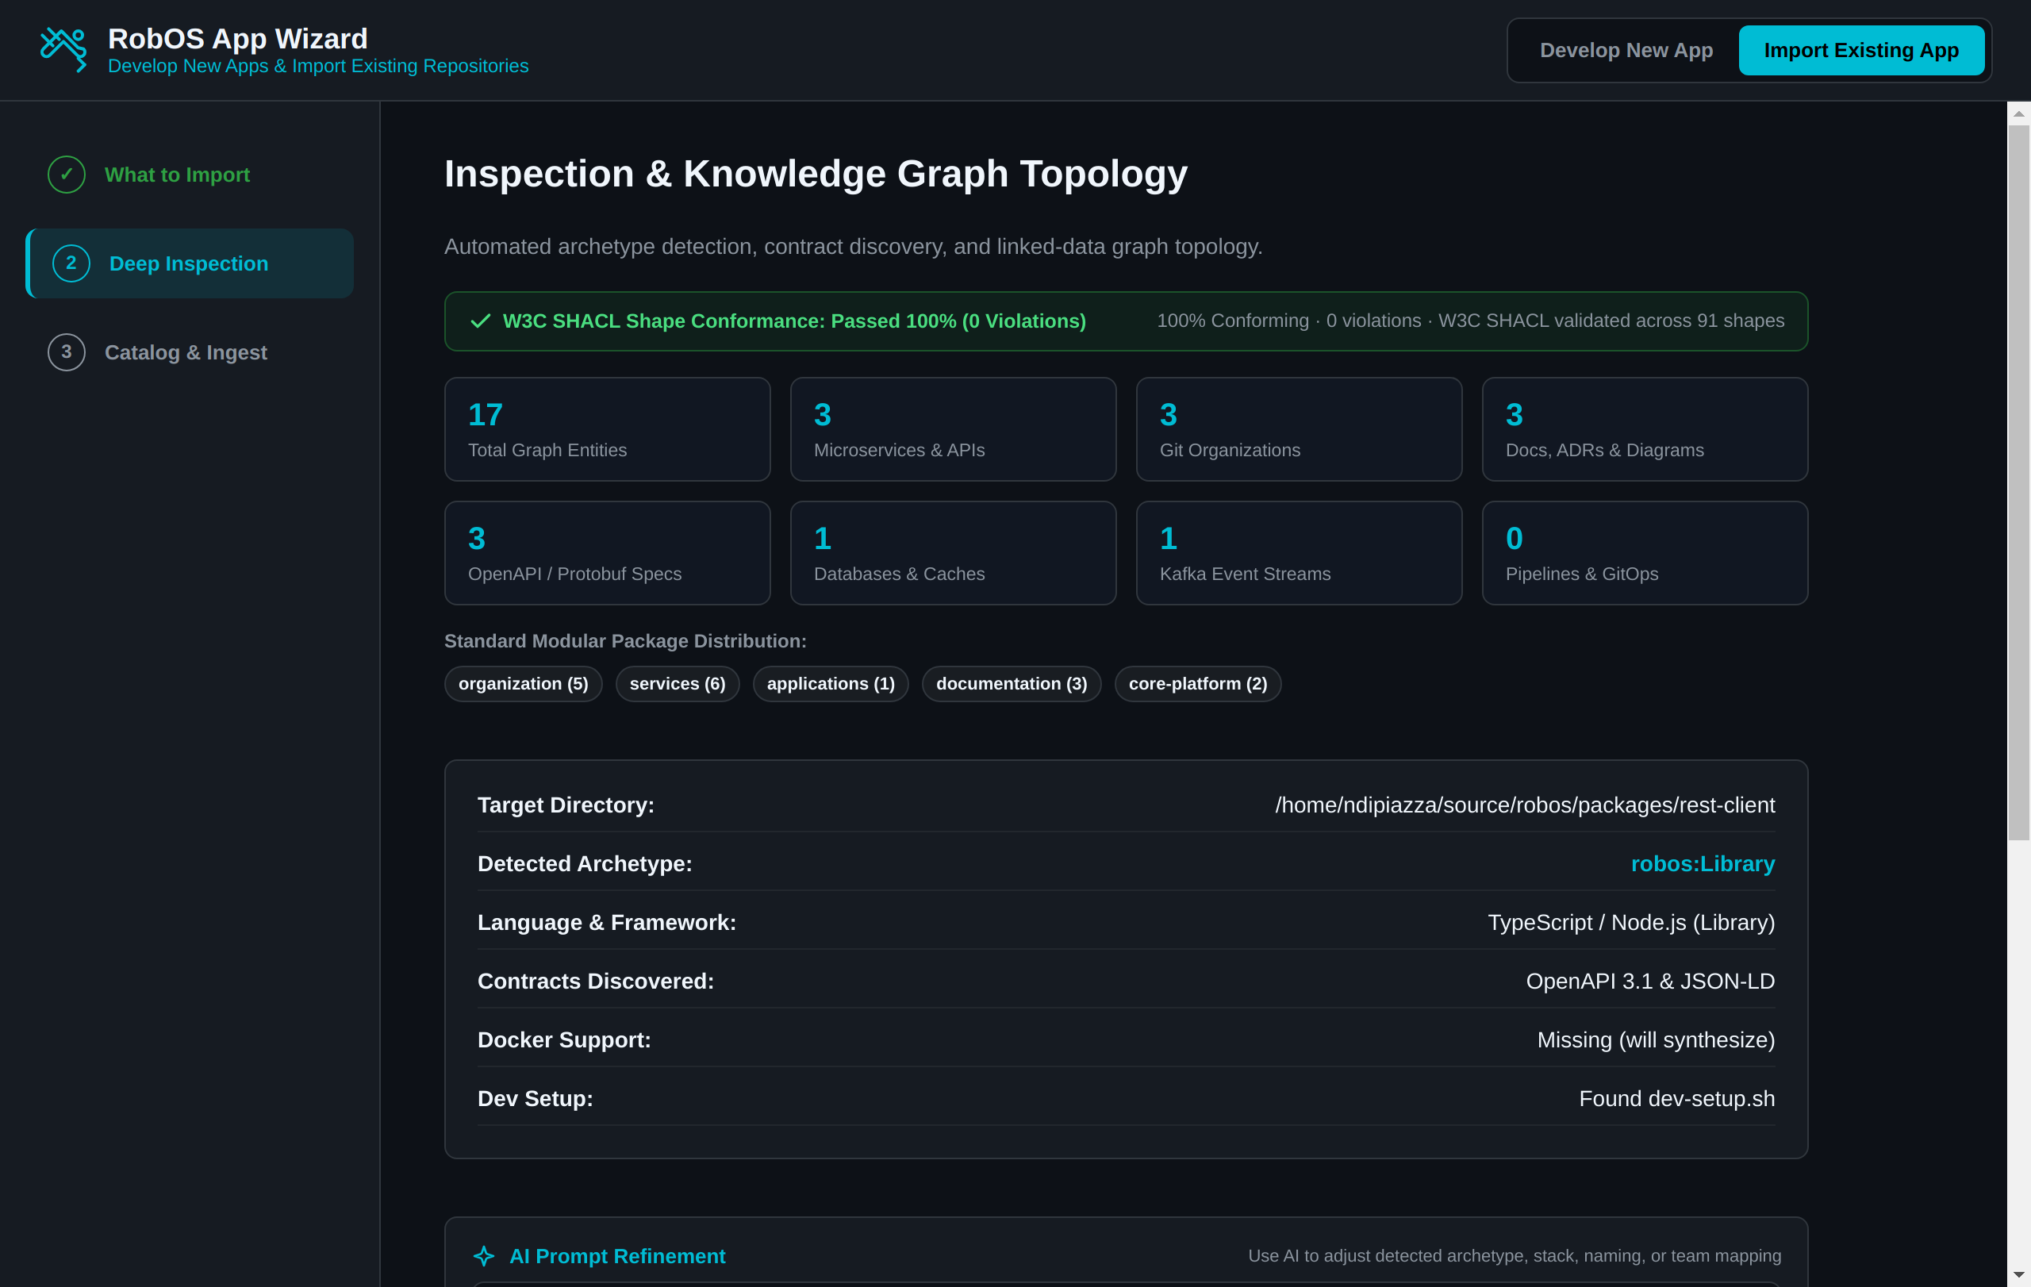Click the SHACL conformance checkmark icon
The height and width of the screenshot is (1287, 2031).
pyautogui.click(x=481, y=321)
